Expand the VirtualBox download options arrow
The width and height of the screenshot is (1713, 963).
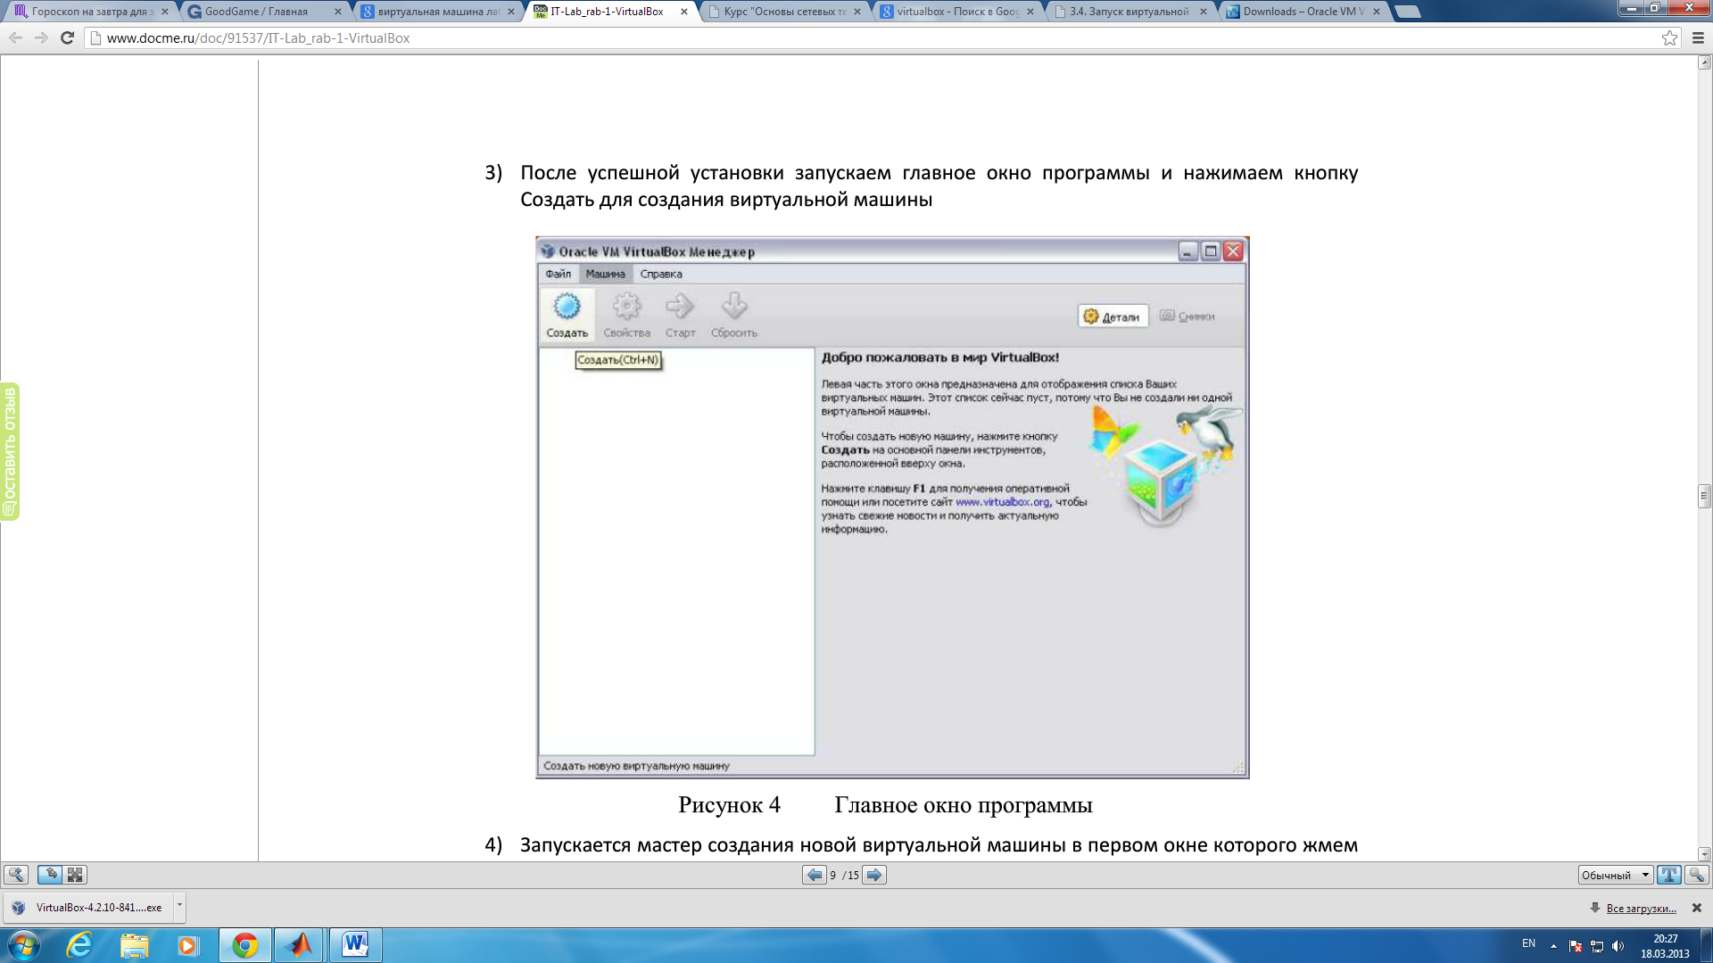(179, 907)
